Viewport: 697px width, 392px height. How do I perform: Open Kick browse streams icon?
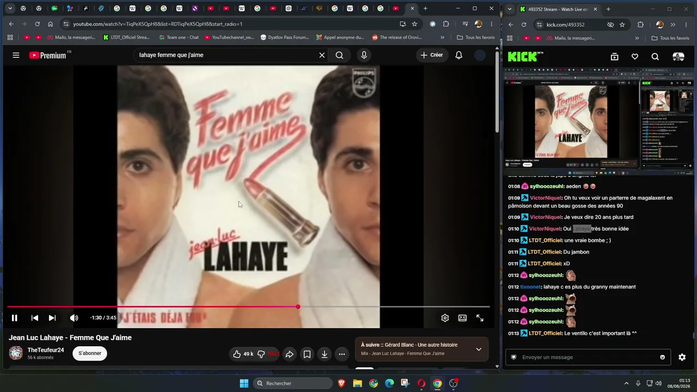(614, 57)
